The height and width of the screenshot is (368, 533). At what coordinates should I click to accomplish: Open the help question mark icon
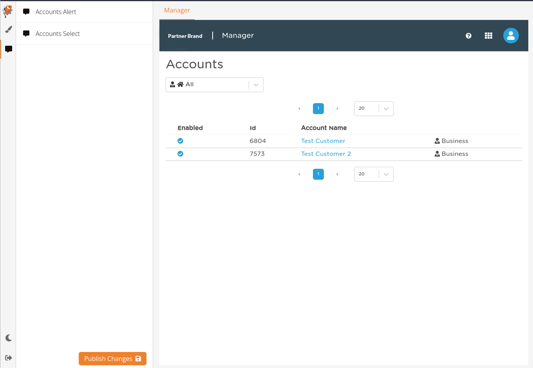click(x=468, y=36)
